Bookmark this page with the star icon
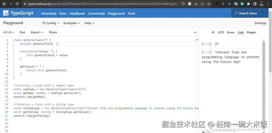Image resolution: width=272 pixels, height=133 pixels. tap(208, 4)
